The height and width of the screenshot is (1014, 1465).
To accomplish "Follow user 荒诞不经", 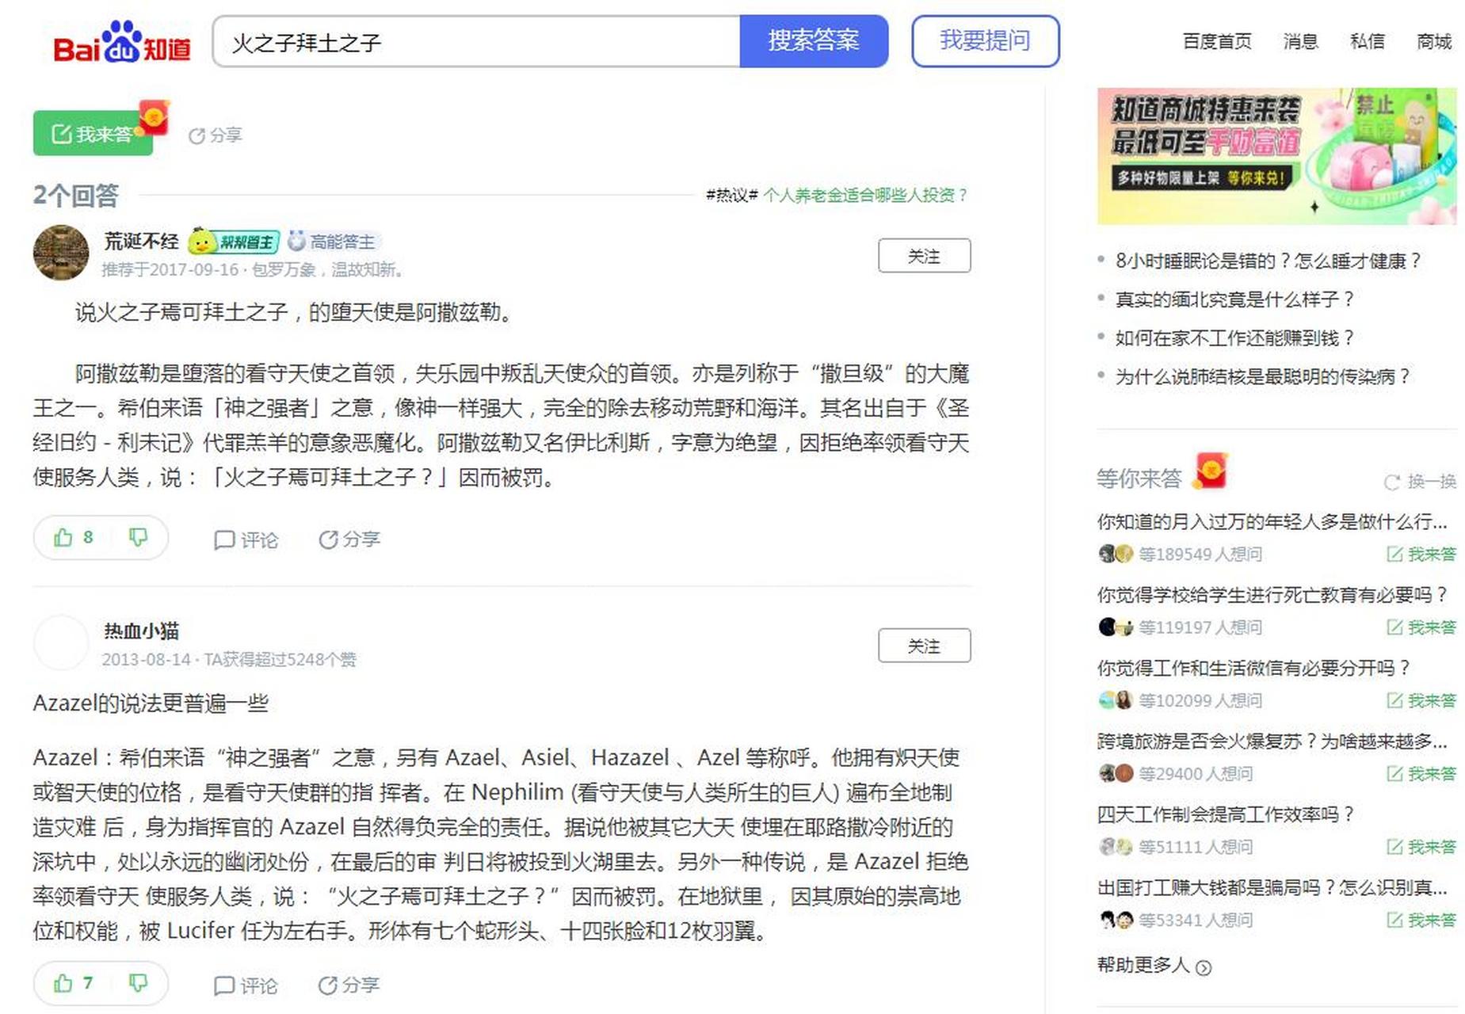I will tap(924, 255).
